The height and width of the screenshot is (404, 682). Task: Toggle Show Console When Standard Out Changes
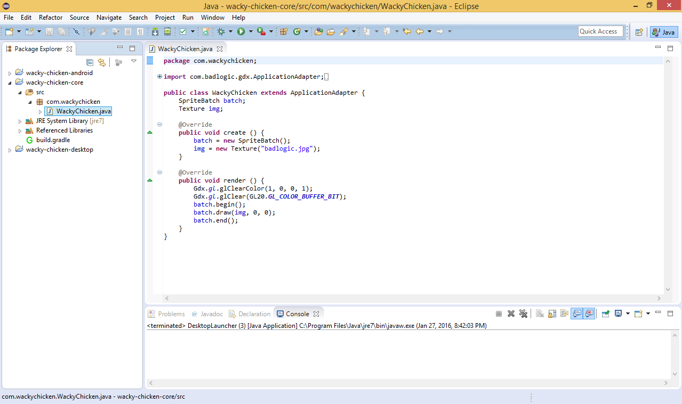[577, 314]
